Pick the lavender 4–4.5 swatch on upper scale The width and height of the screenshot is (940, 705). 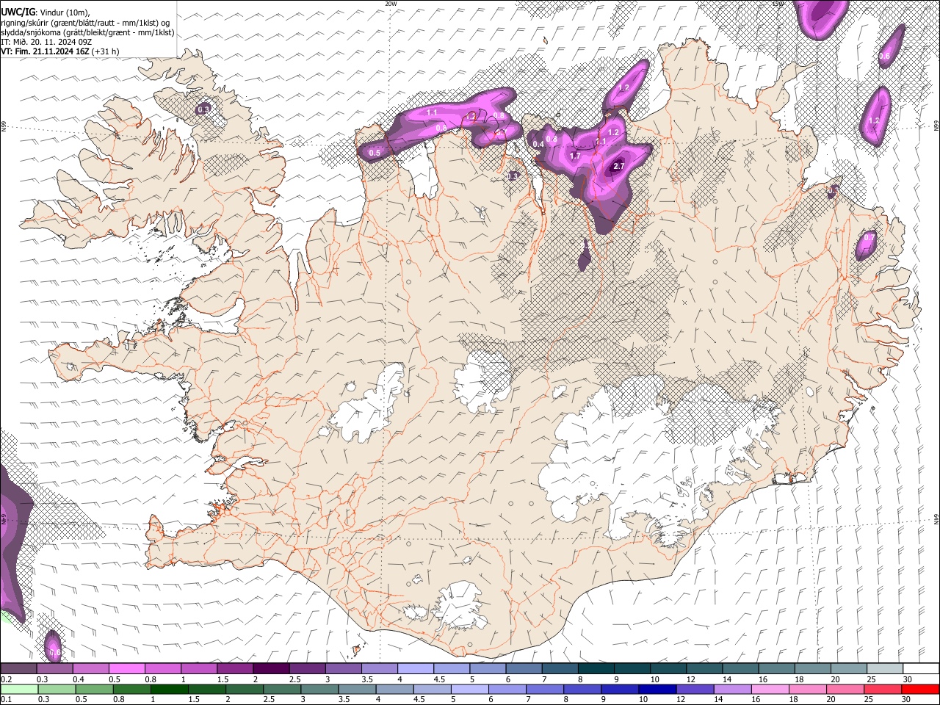pos(416,668)
